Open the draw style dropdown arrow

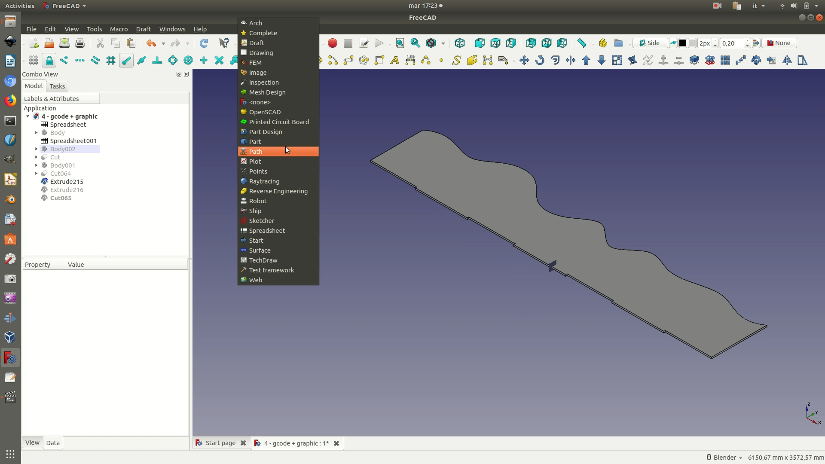coord(443,43)
